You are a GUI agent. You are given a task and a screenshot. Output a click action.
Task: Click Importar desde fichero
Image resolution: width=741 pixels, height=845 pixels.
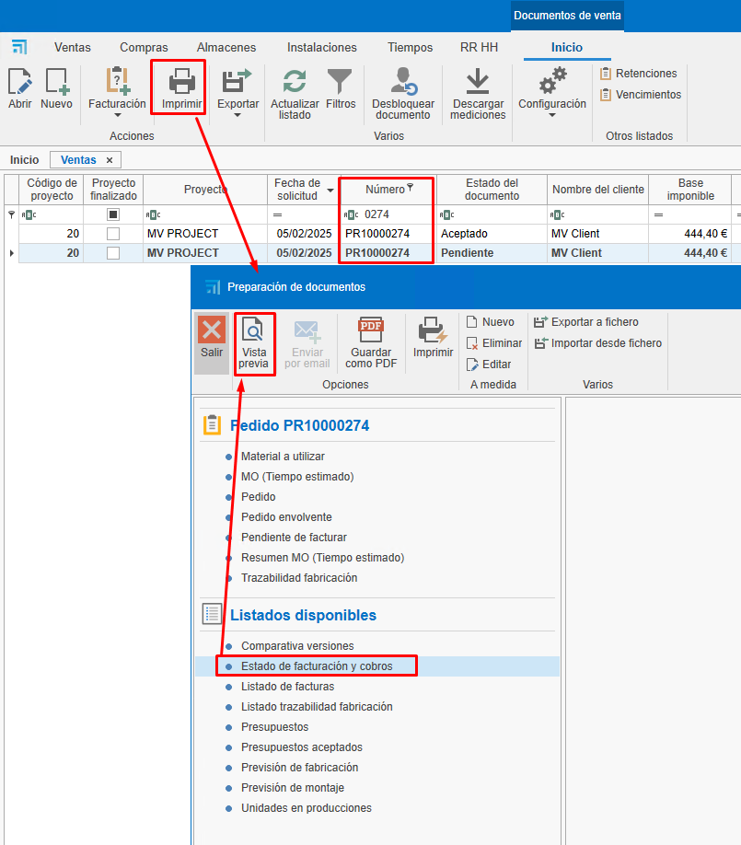(598, 342)
